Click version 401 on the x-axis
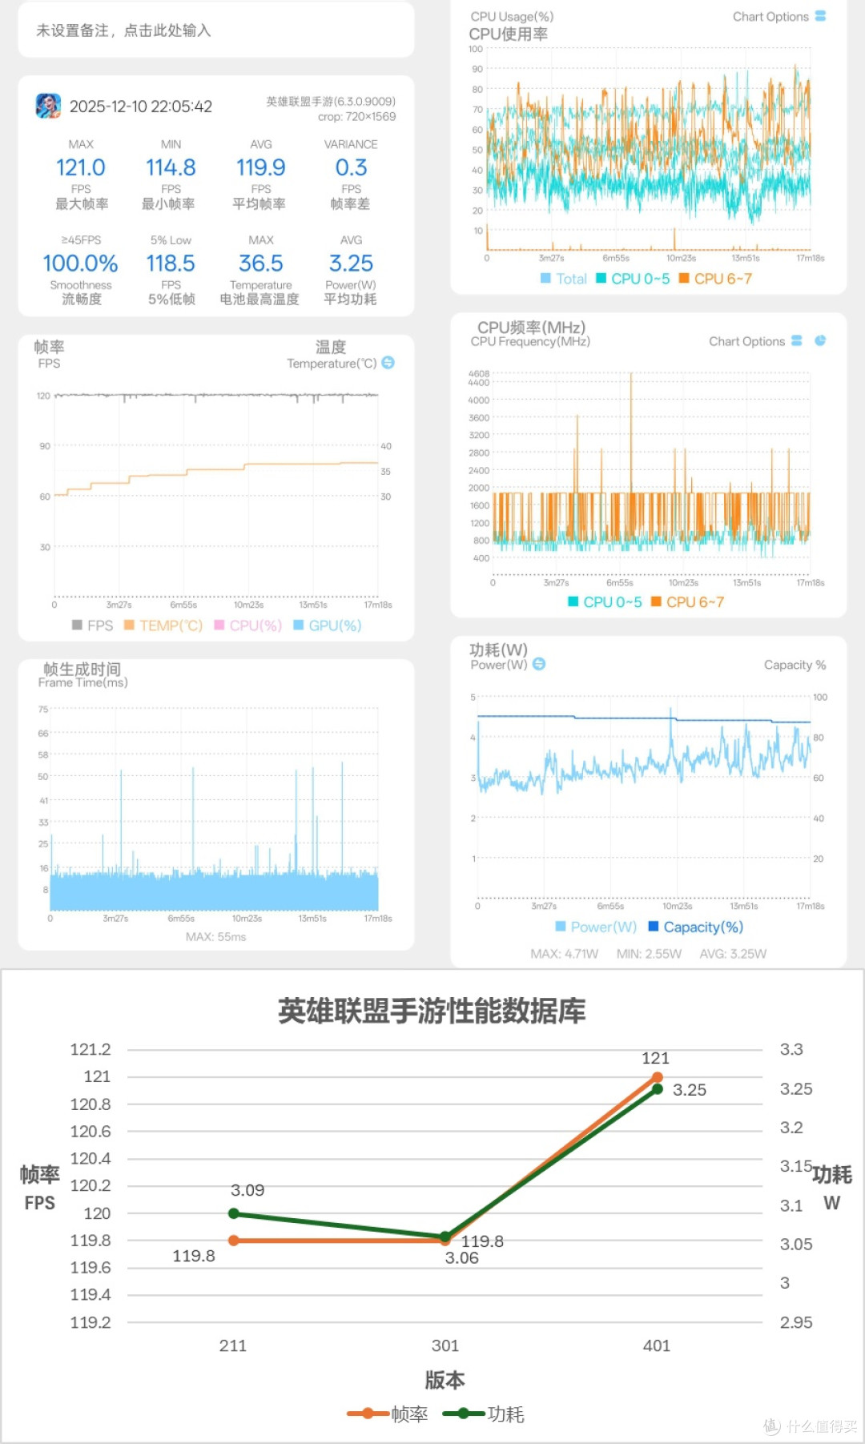The width and height of the screenshot is (865, 1444). tap(657, 1345)
